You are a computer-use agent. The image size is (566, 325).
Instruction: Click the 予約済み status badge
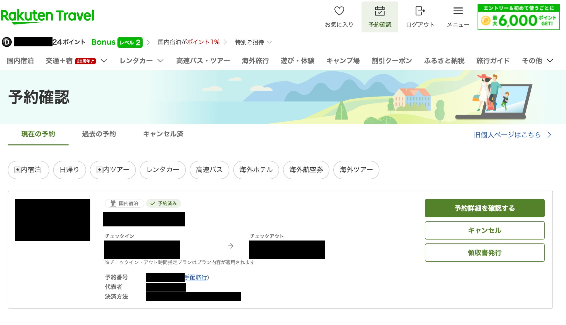coord(164,204)
